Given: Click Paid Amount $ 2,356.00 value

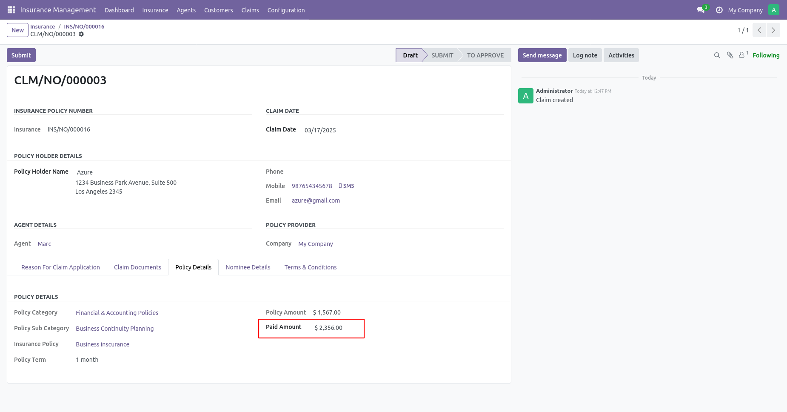Looking at the screenshot, I should point(328,328).
